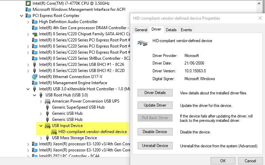The height and width of the screenshot is (165, 265).
Task: Click the USB EHCI #1 8C26 icon
Action: pos(35,65)
